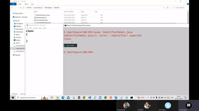The image size is (199, 111).
Task: Open File Explorer from the taskbar
Action: 58,97
